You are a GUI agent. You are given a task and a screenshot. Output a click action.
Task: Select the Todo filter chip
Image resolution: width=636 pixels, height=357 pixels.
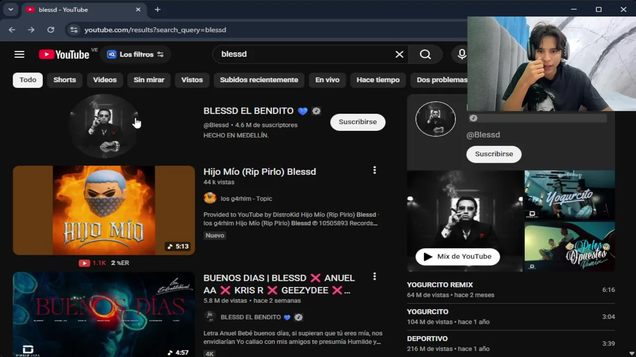(28, 80)
